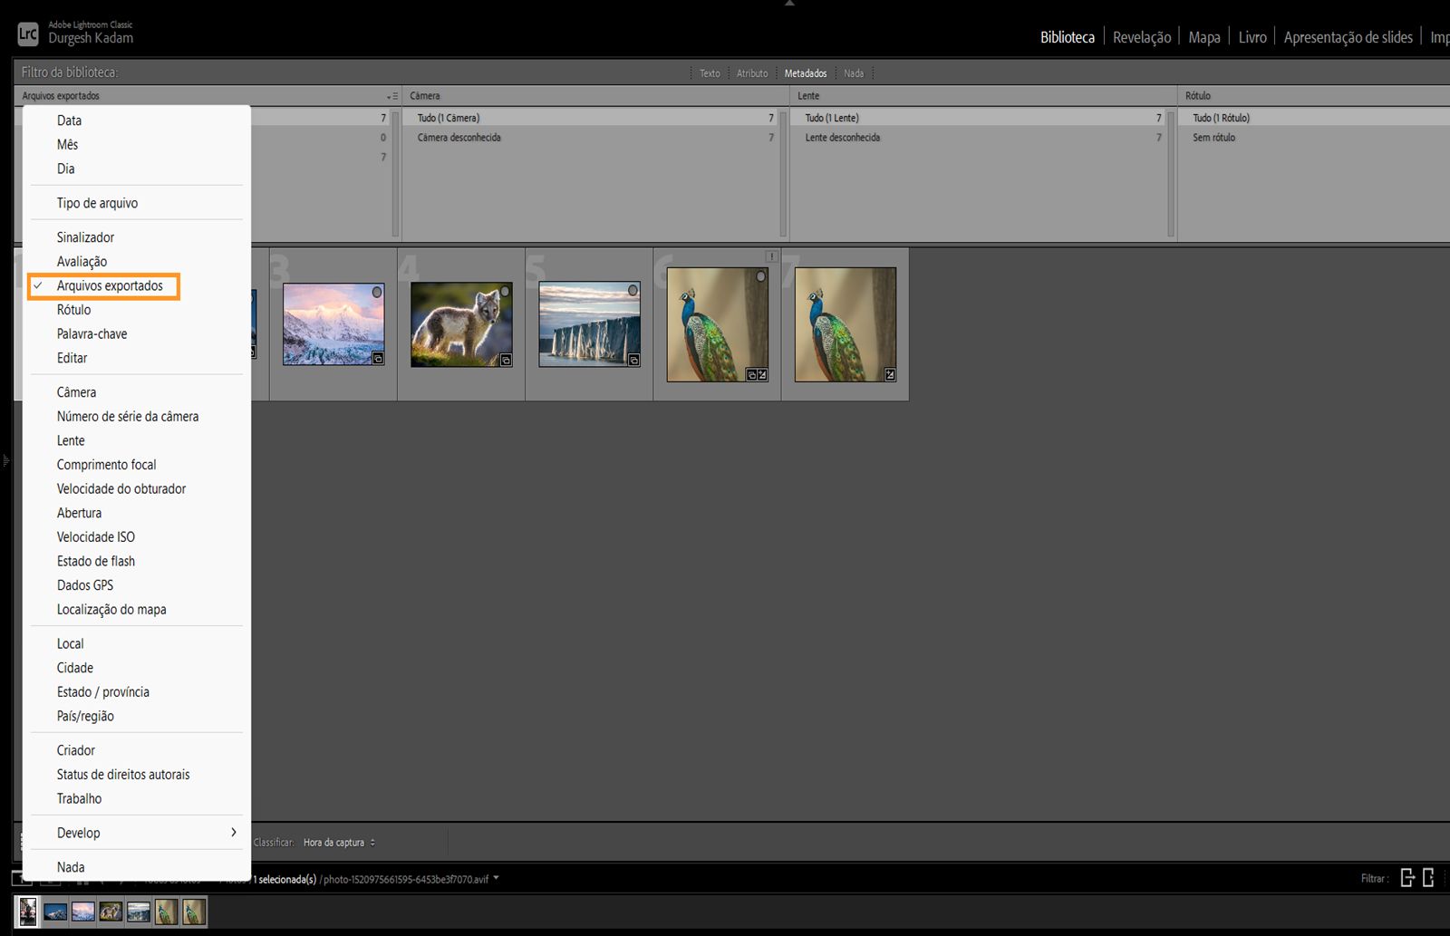The image size is (1450, 936).
Task: Click the Texto filter button
Action: click(x=710, y=73)
